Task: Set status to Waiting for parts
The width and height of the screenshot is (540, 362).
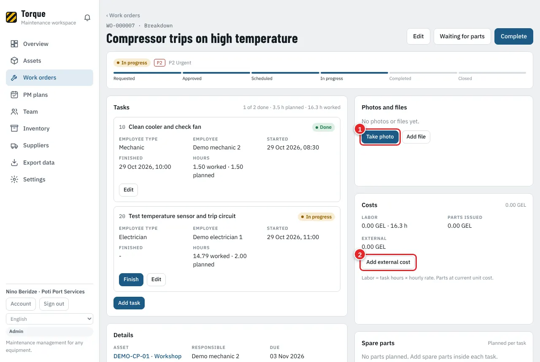Action: (462, 36)
